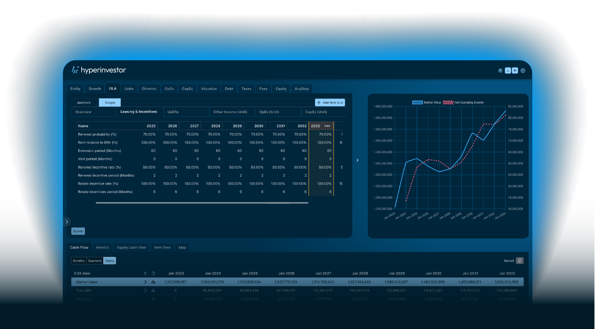Copy Retail cash flow with clipboard icon
Viewport: 595px width, 329px height.
[520, 261]
